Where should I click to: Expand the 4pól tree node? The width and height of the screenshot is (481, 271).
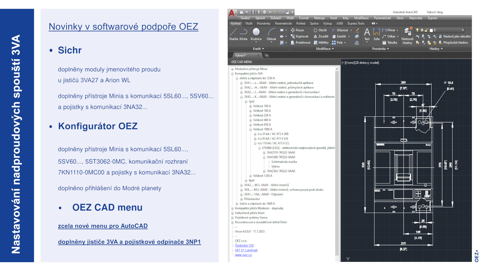[x=246, y=181]
